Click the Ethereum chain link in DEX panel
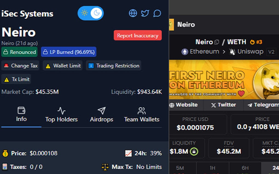 [200, 52]
